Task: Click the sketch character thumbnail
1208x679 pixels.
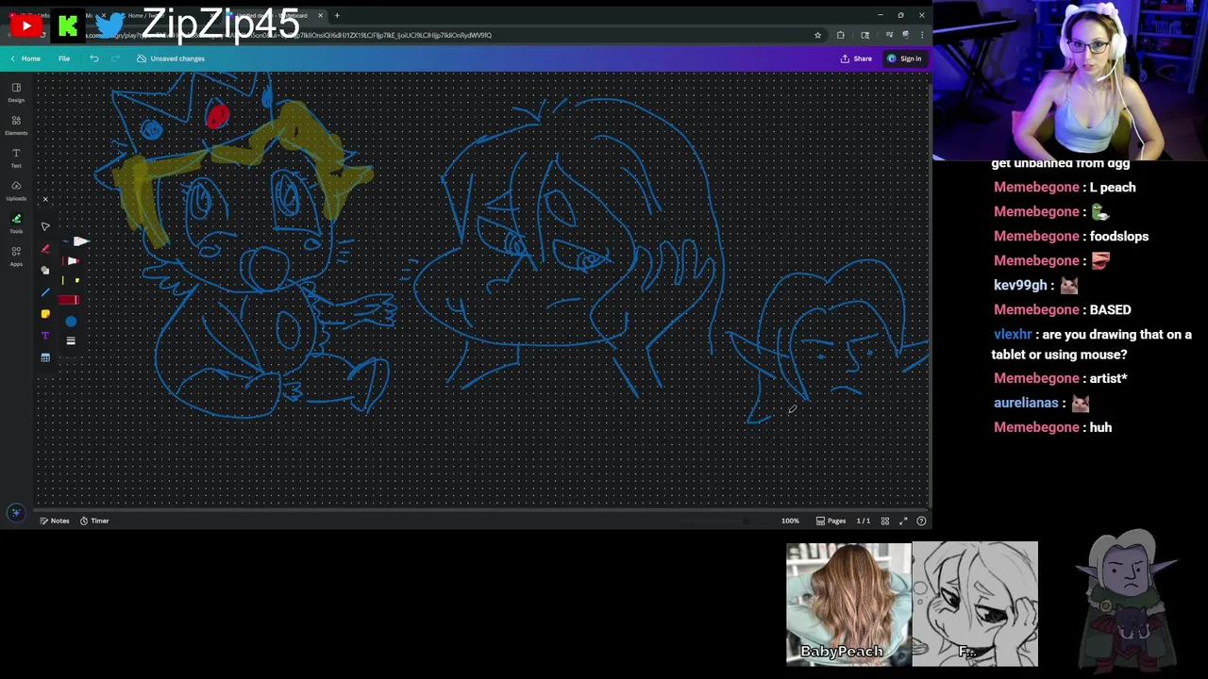Action: coord(975,604)
